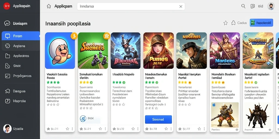The image size is (279, 139).
Task: Click the magnifier search icon at top right
Action: click(x=243, y=6)
